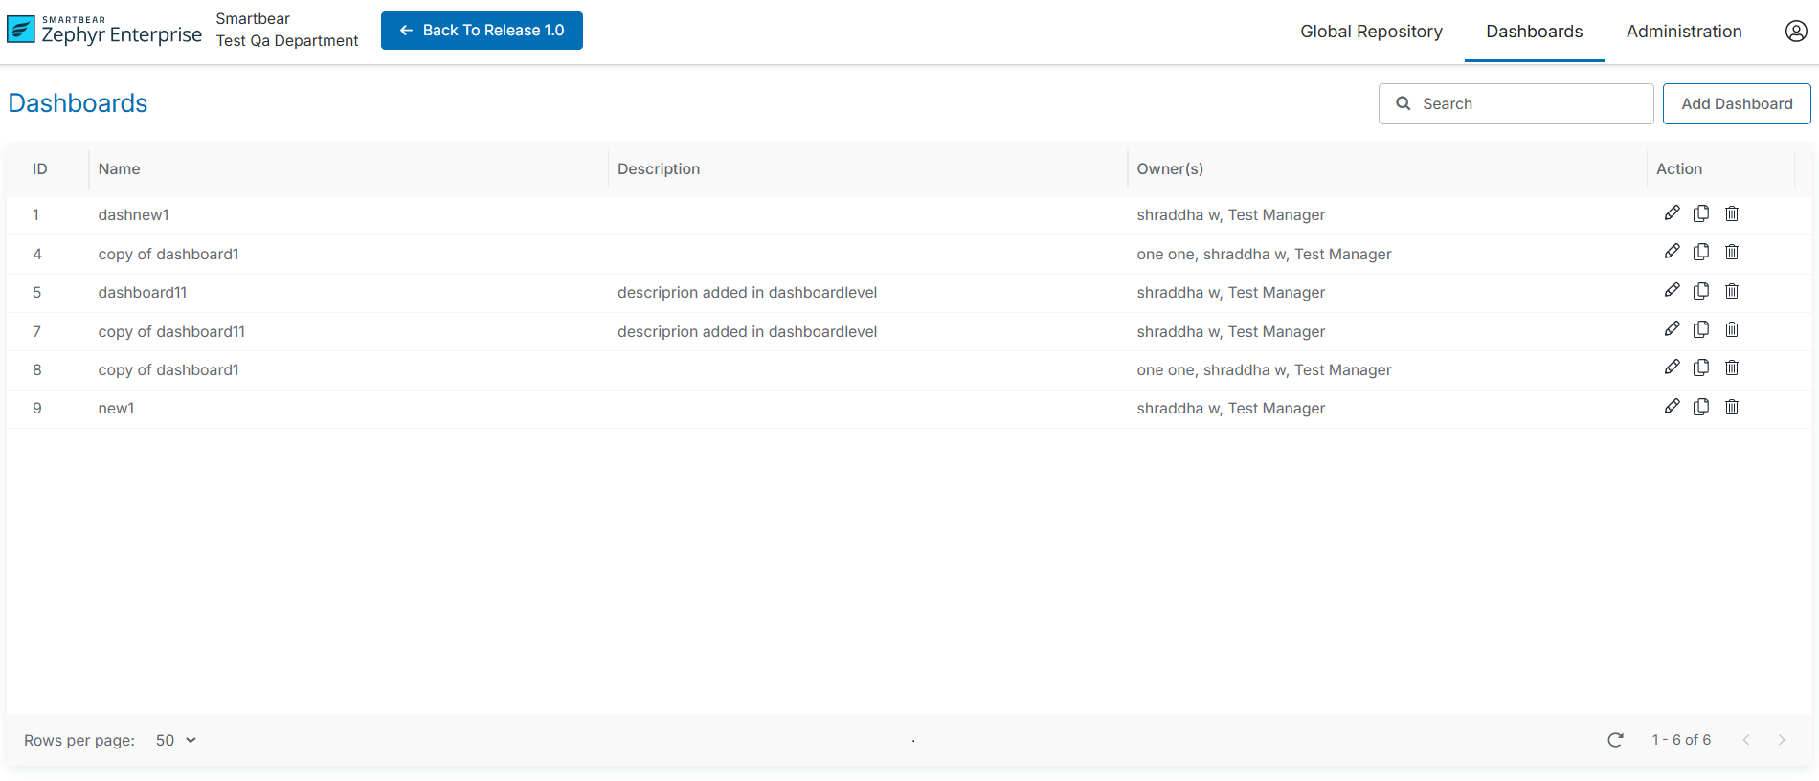
Task: Open the Global Repository tab
Action: [x=1371, y=32]
